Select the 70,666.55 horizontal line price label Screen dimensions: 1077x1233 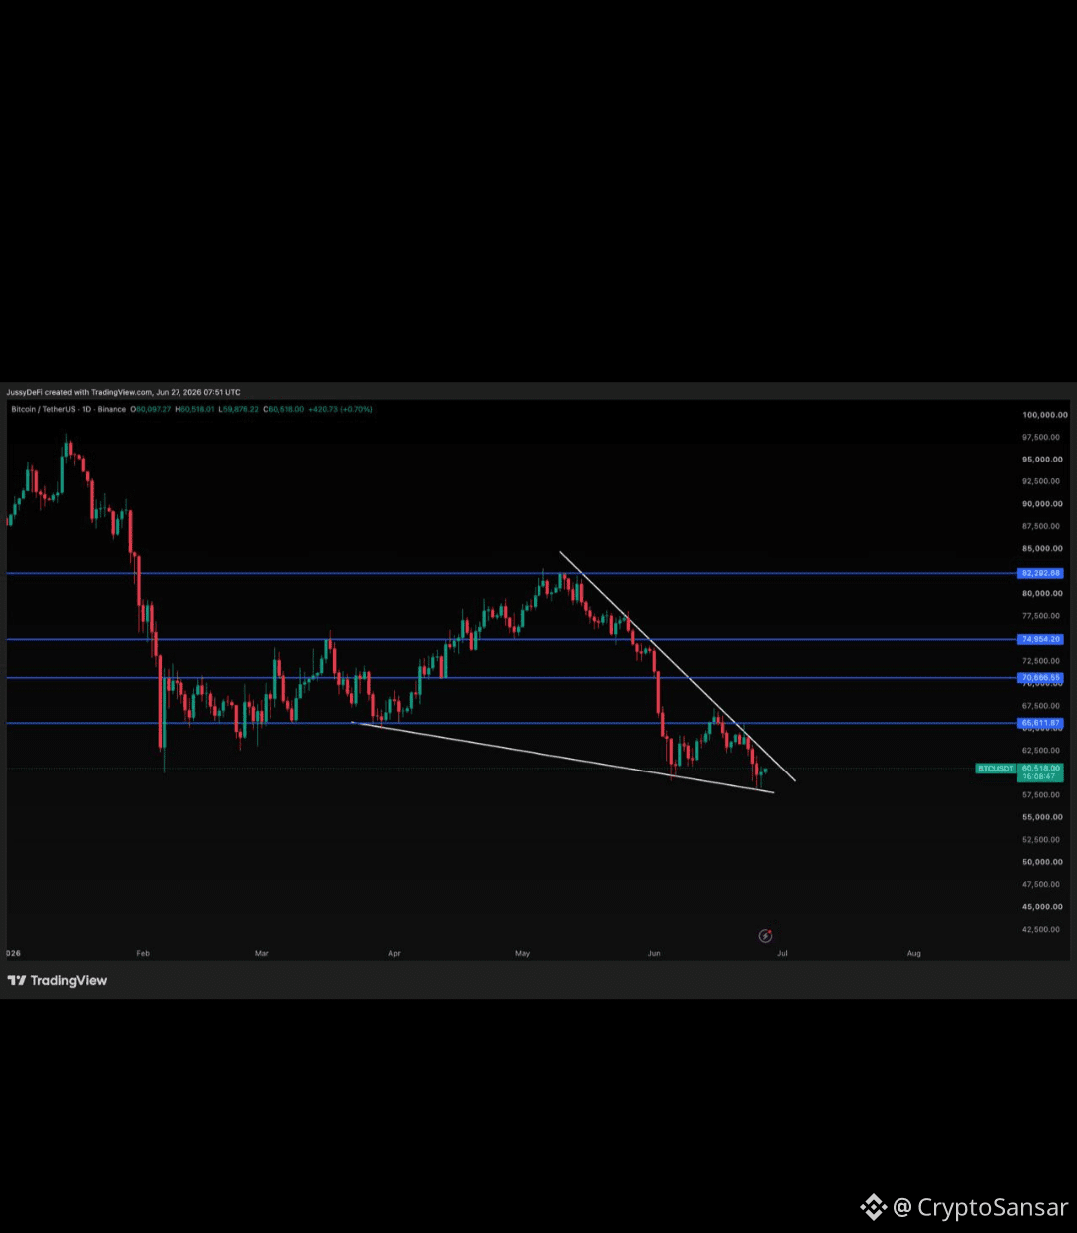1040,678
